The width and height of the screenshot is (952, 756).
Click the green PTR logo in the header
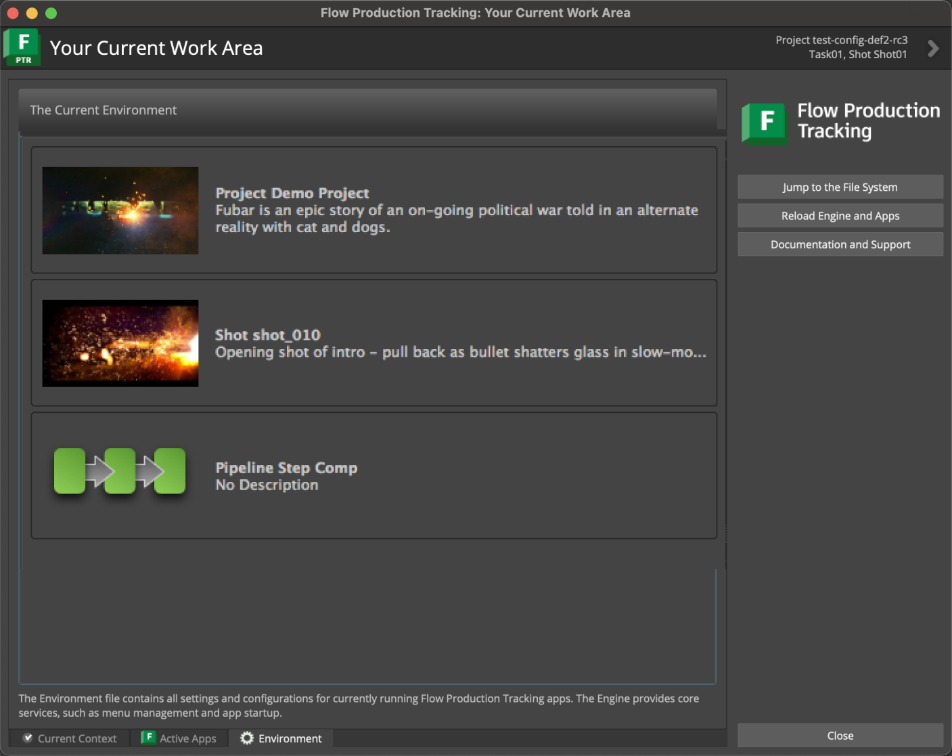coord(22,48)
